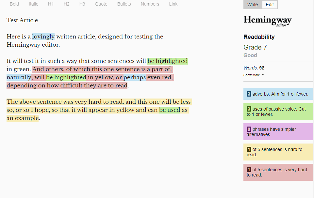Select the green passive voice summary box

278,112
